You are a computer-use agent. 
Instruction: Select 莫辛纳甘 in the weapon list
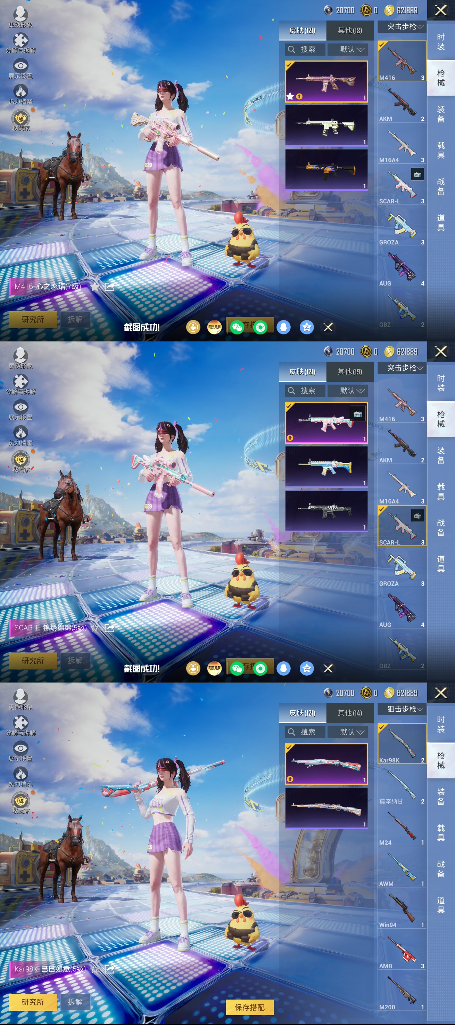[402, 785]
